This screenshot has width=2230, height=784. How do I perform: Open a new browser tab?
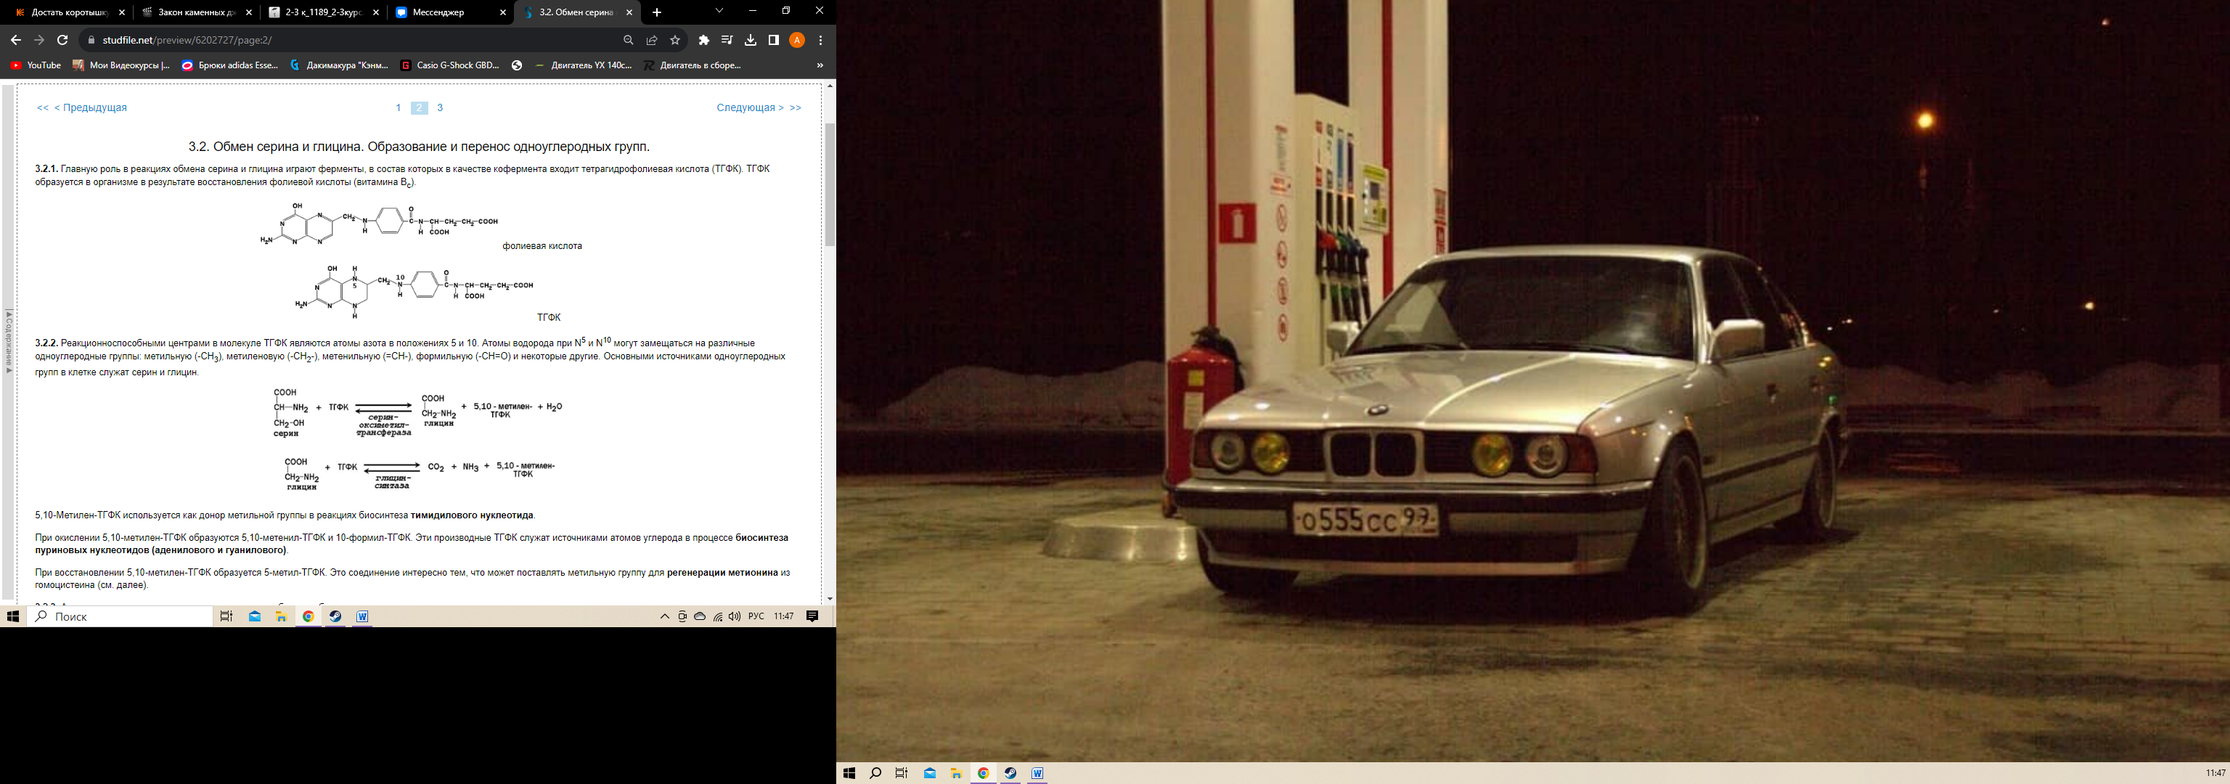coord(657,12)
